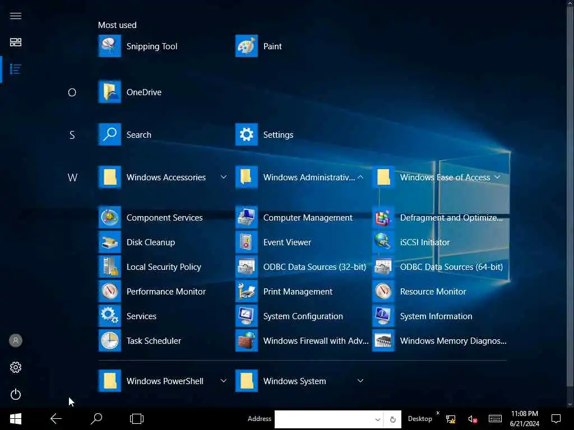Click the Windows Start button
This screenshot has width=574, height=430.
coord(15,419)
